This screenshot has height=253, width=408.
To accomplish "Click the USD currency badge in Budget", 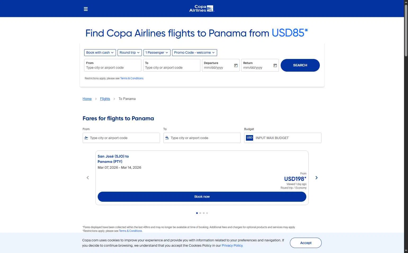I will (249, 138).
